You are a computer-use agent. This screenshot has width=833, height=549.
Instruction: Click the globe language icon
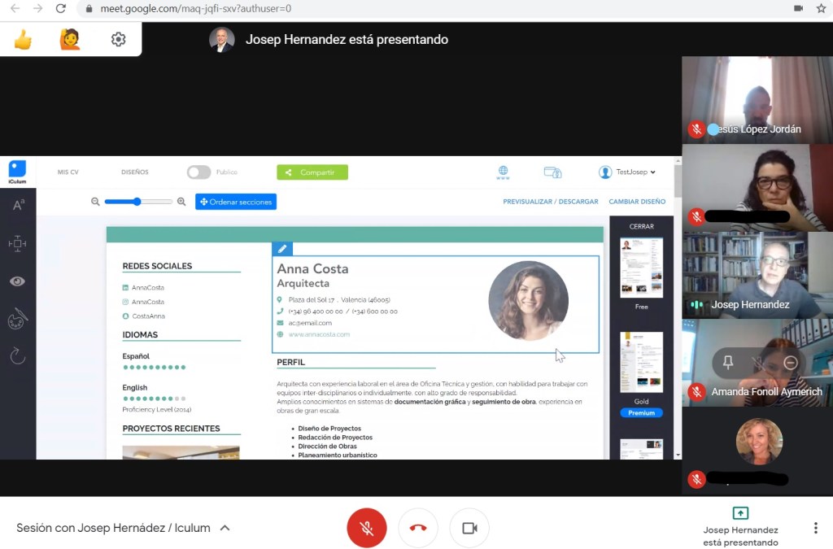tap(503, 172)
